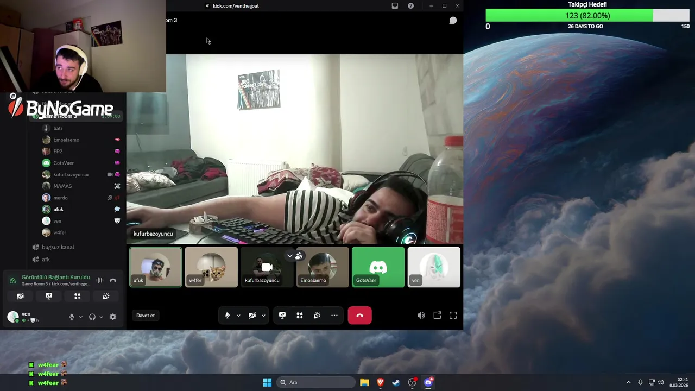Click camera icon beside kufurbazoyuncu in list
This screenshot has width=695, height=391.
click(x=110, y=175)
